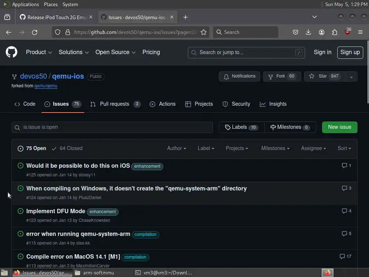Reload the page with refresh icon
Screen dimensions: 369x277
click(x=35, y=32)
